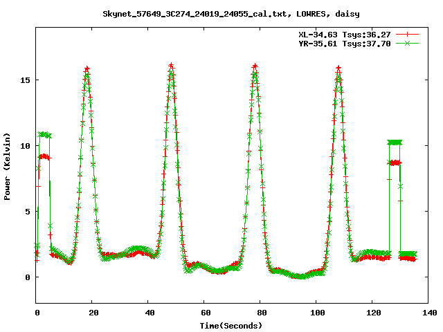
Task: Click y-axis tick label 10
Action: (x=25, y=146)
